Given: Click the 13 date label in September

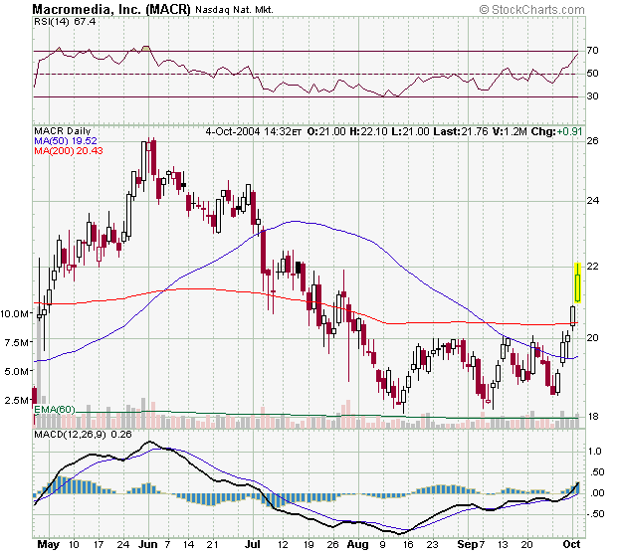Looking at the screenshot, I should pos(503,545).
